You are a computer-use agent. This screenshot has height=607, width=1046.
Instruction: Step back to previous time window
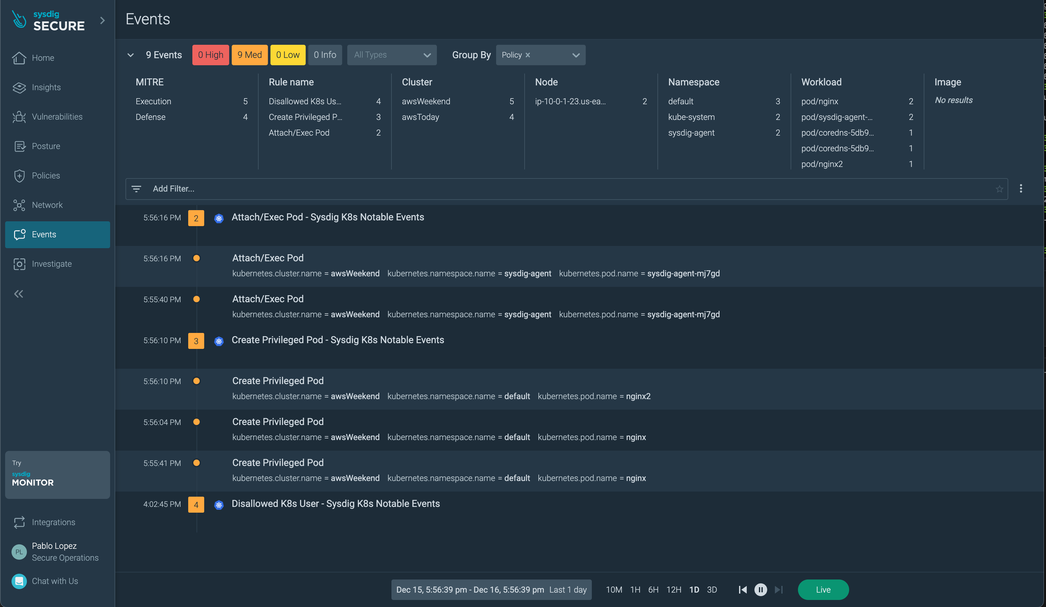click(743, 590)
